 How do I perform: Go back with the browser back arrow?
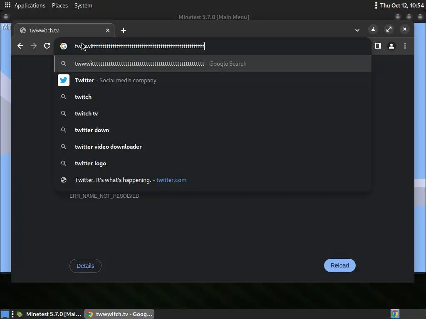click(x=20, y=46)
